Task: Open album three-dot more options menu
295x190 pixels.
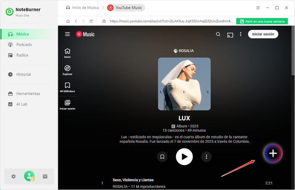Action: (206, 157)
